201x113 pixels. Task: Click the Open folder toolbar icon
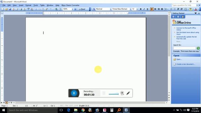click(x=6, y=9)
